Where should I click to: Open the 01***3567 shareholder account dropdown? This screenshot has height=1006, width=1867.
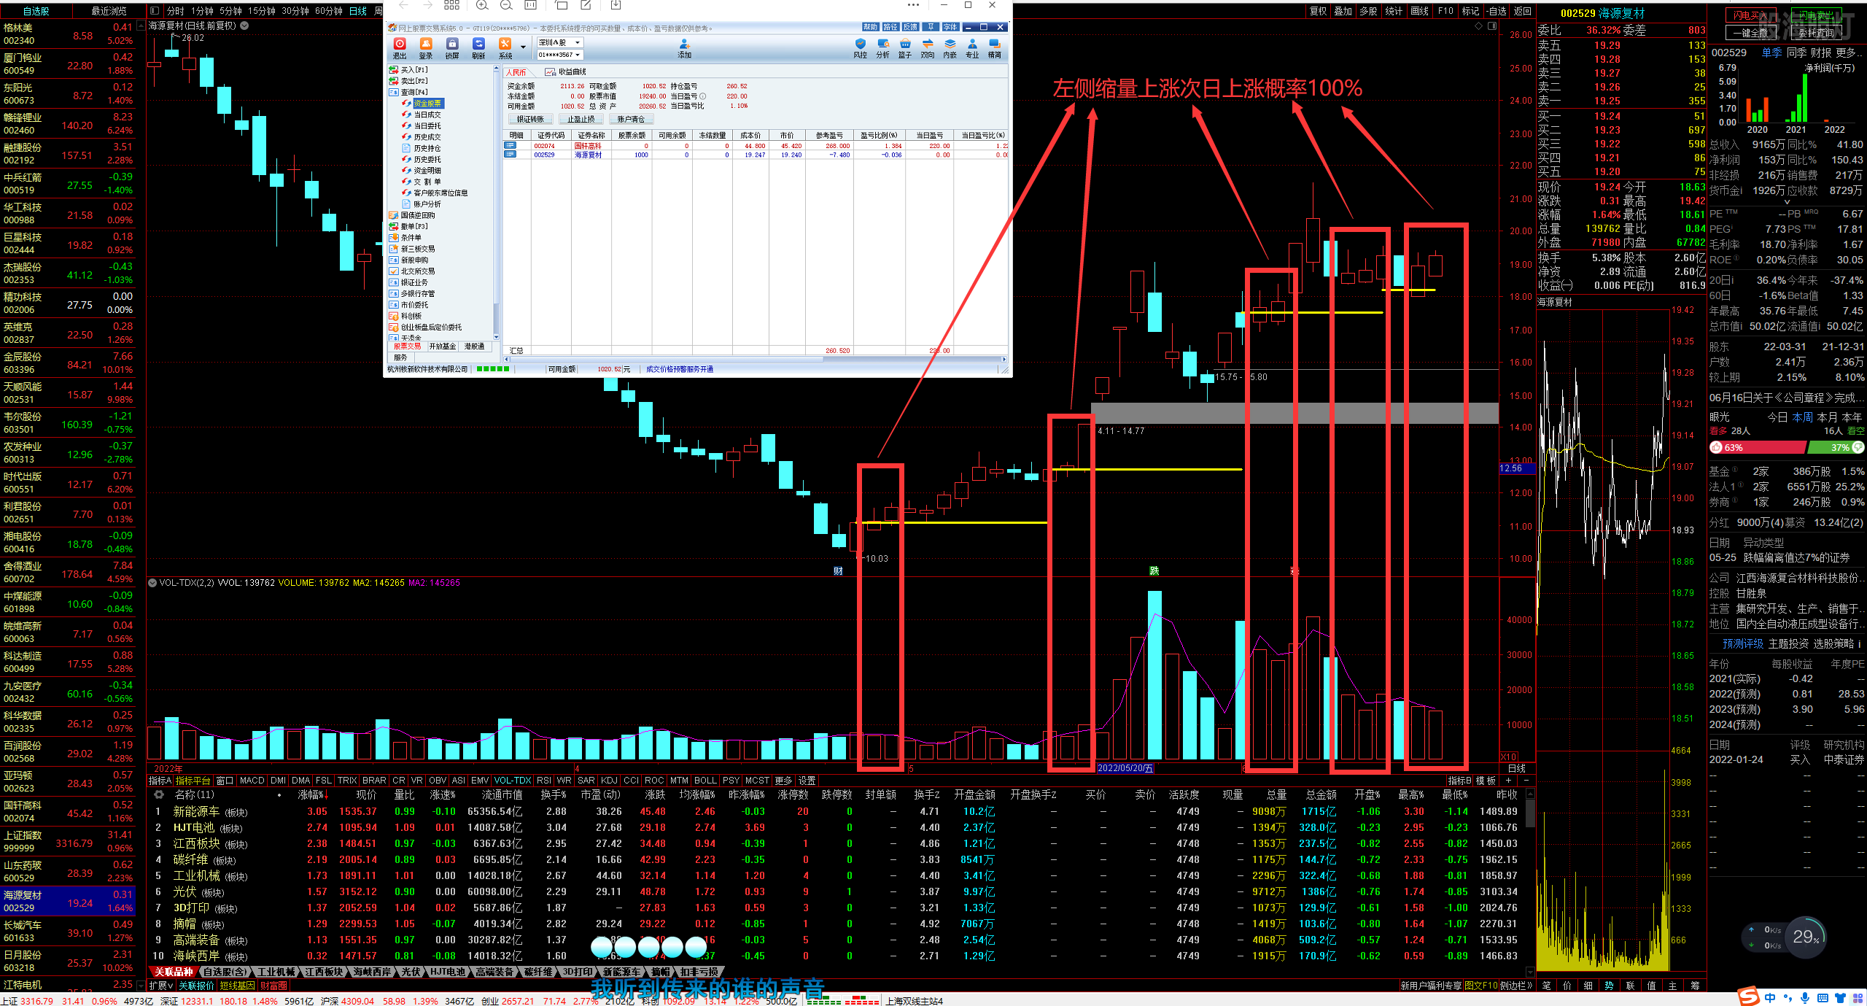559,55
